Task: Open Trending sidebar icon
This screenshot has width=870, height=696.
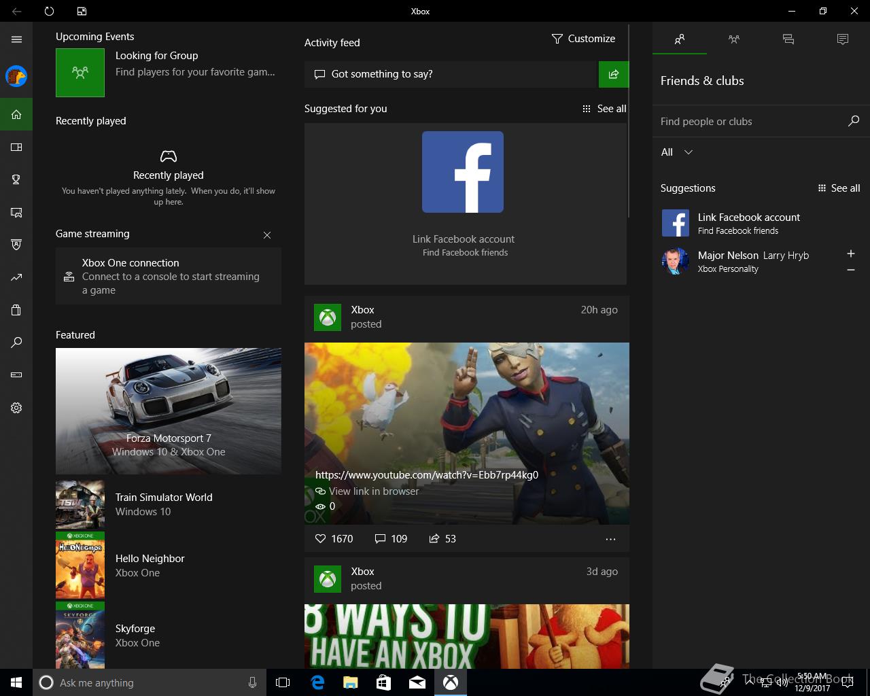Action: pyautogui.click(x=16, y=277)
